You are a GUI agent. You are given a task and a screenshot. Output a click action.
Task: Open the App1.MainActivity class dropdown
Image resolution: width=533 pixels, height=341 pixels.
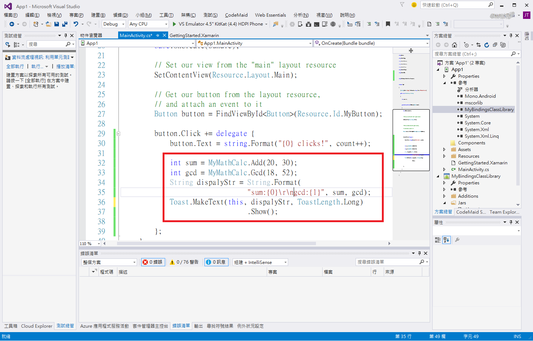[x=255, y=43]
